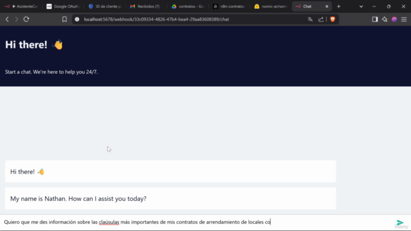The width and height of the screenshot is (411, 231).
Task: Open a new browser tab
Action: tap(338, 6)
